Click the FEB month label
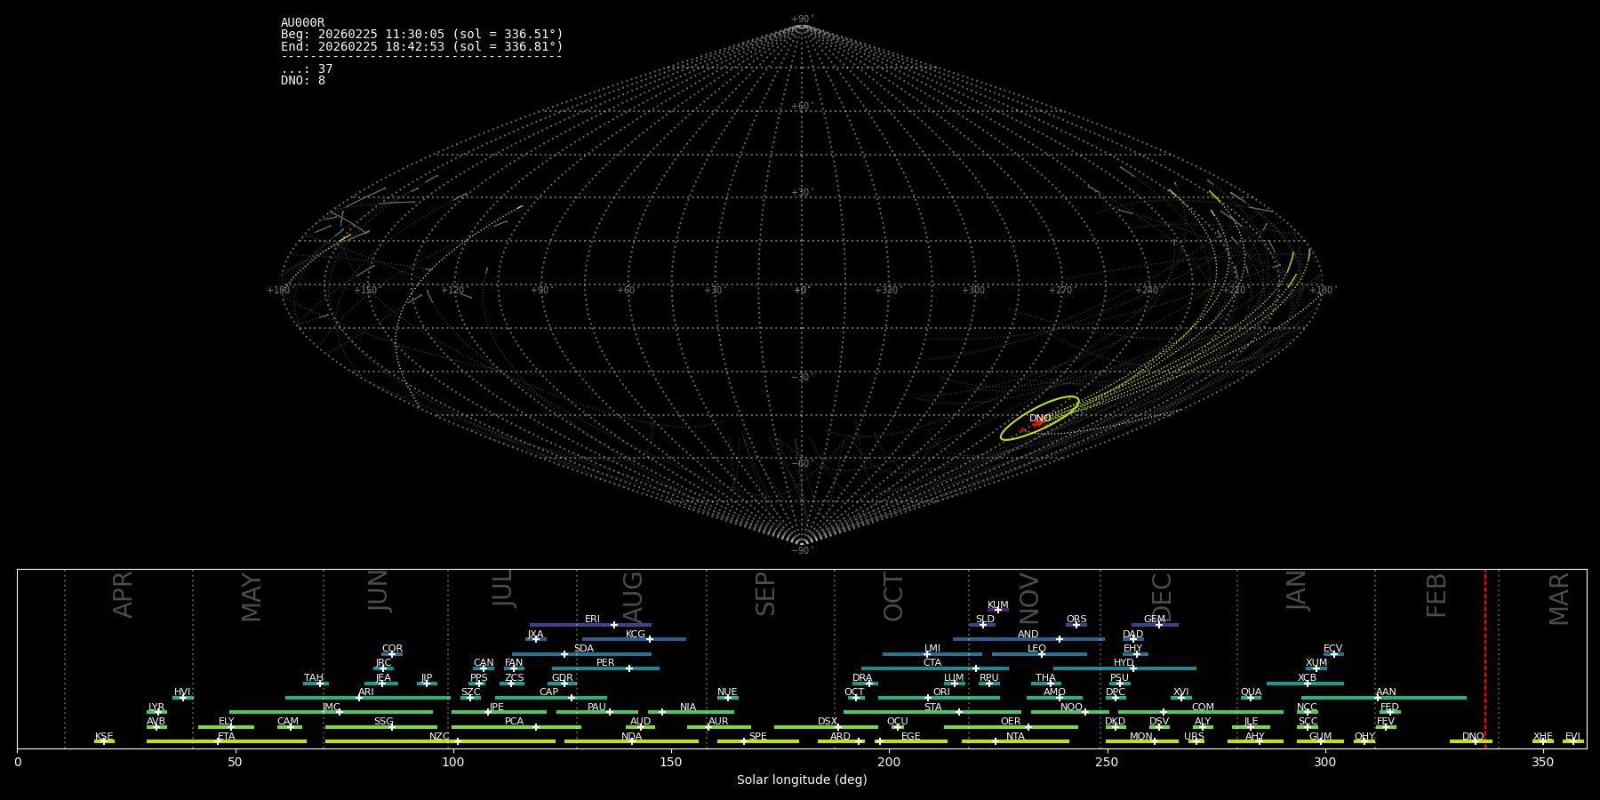 [1436, 595]
